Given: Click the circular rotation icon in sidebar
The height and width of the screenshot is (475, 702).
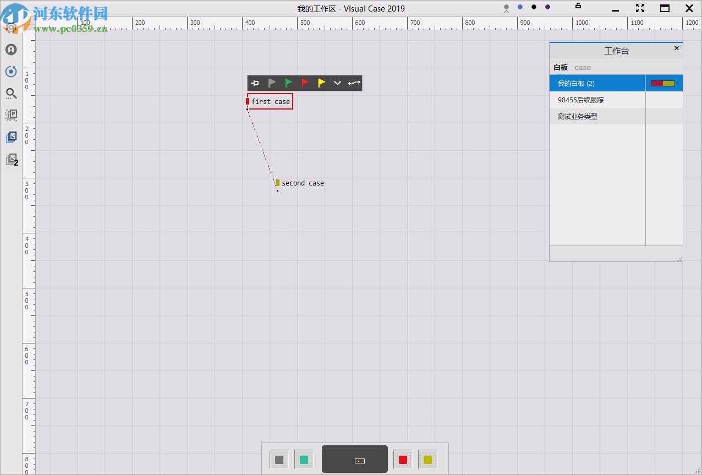Looking at the screenshot, I should click(11, 72).
